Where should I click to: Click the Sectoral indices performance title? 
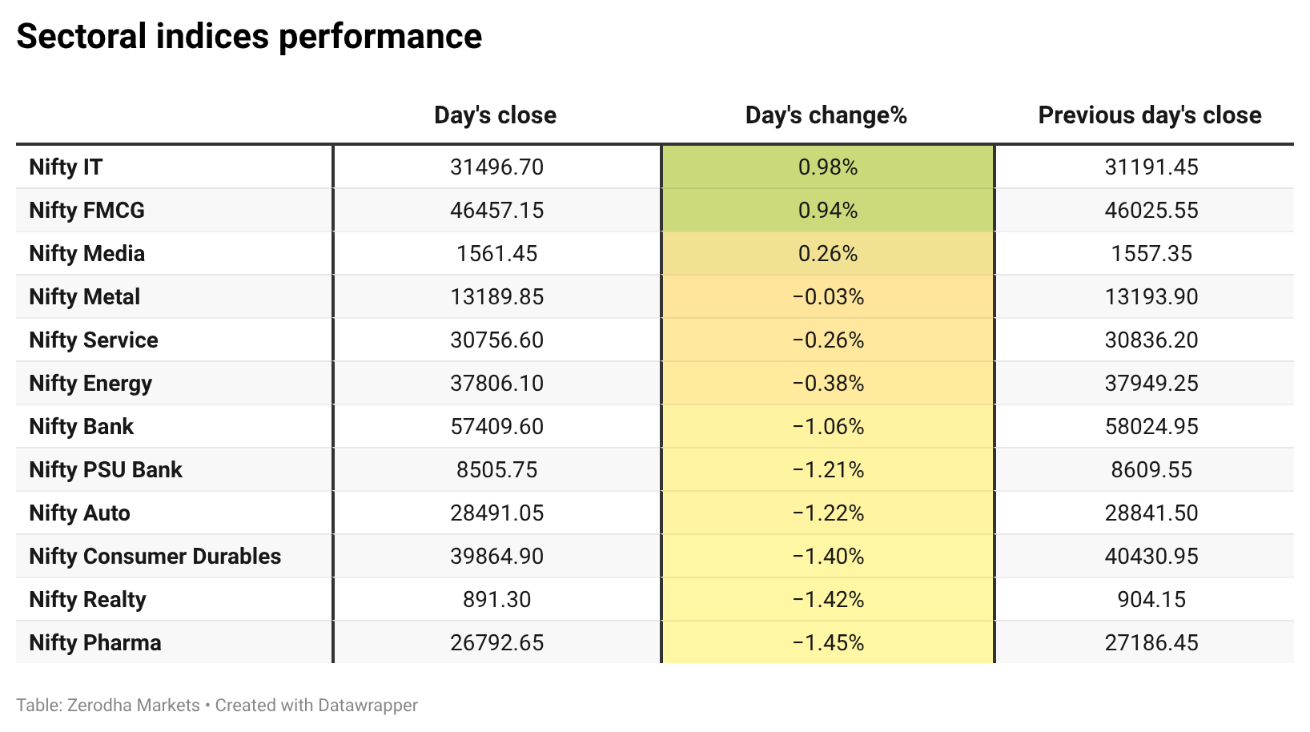pyautogui.click(x=249, y=37)
